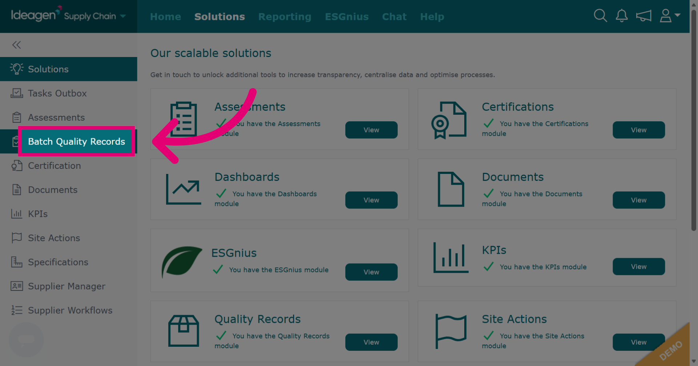Open Supplier Manager in sidebar
This screenshot has width=698, height=366.
[x=68, y=286]
